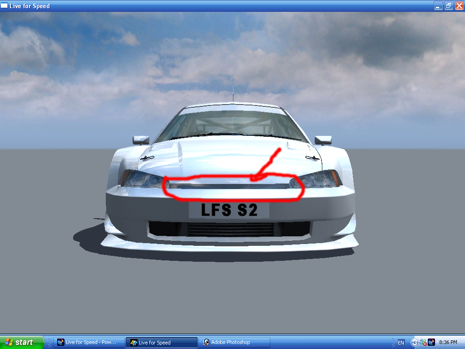
Task: Expand hidden system tray icons arrow
Action: pos(414,343)
